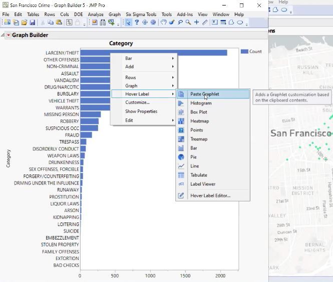The image size is (333, 282).
Task: Choose Line hover label option
Action: coord(213,166)
